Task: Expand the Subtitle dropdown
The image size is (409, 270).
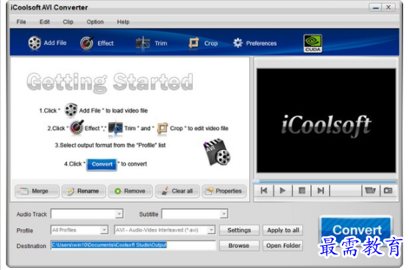Action: tap(195, 214)
